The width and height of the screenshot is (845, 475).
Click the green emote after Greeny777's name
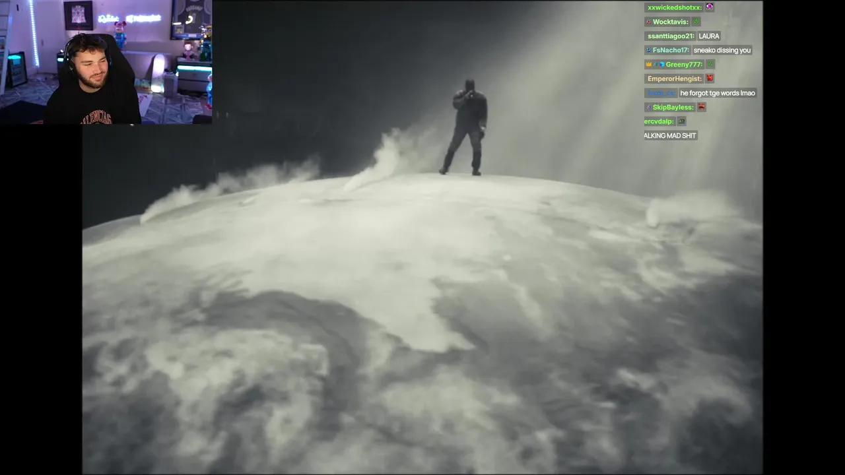pyautogui.click(x=710, y=64)
